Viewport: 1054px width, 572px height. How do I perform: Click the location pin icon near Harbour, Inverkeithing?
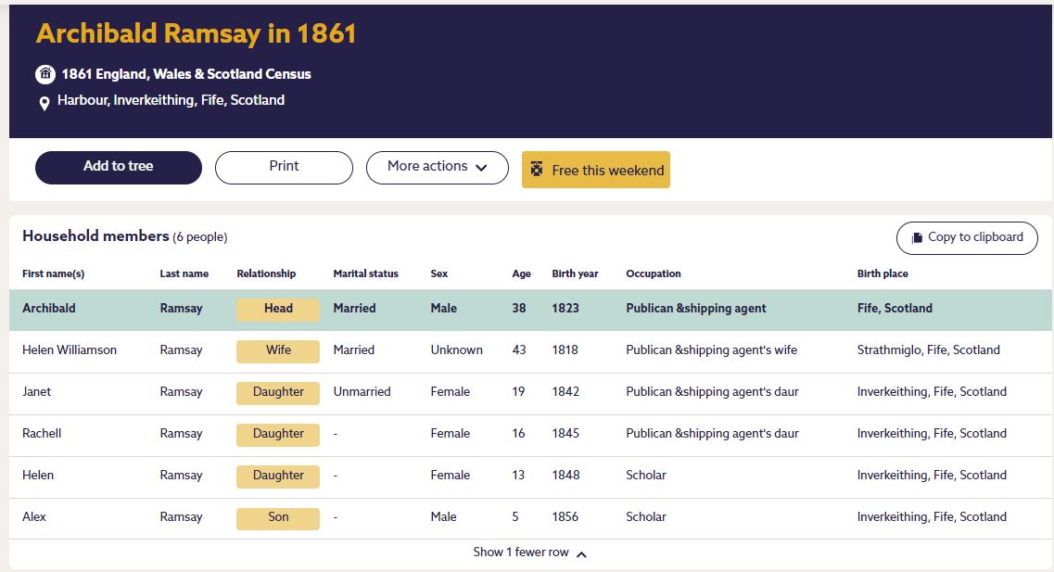[x=44, y=103]
